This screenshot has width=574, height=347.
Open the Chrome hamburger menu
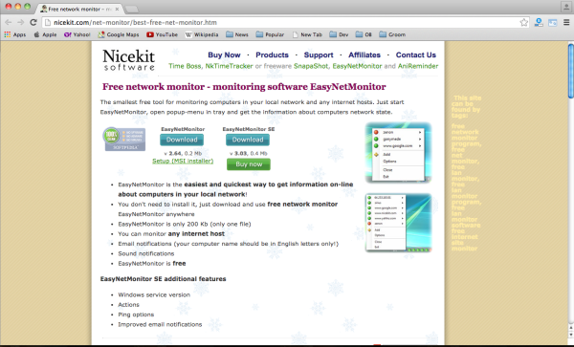coord(566,22)
